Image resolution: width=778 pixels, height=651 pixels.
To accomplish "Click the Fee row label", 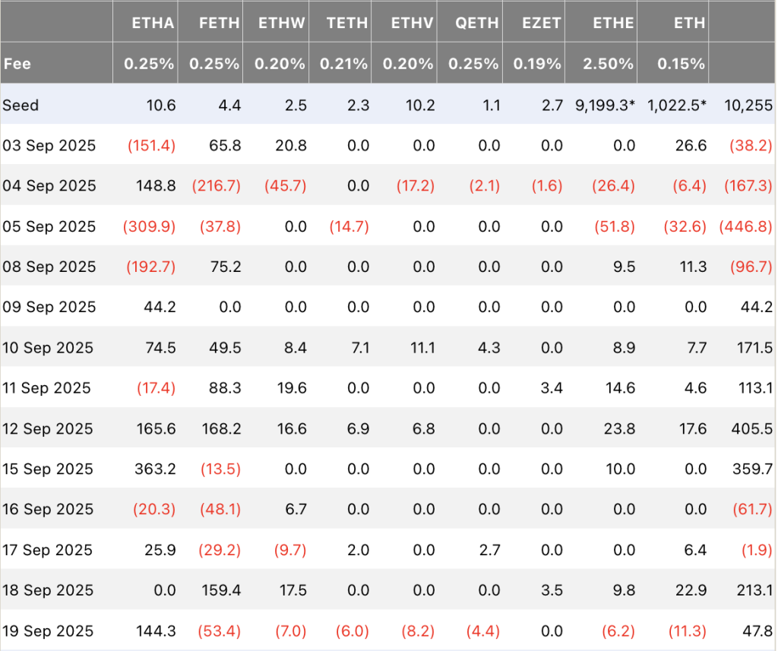I will [x=17, y=64].
